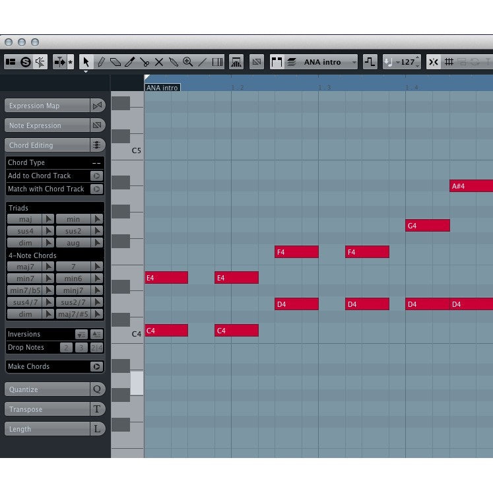Toggle the Snap button
493x493 pixels.
click(x=433, y=62)
